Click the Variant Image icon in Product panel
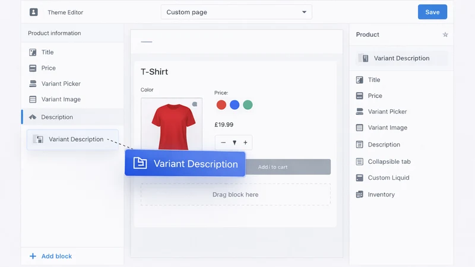 click(360, 128)
